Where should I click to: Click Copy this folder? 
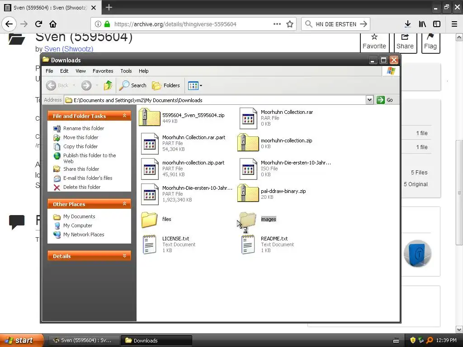click(80, 146)
